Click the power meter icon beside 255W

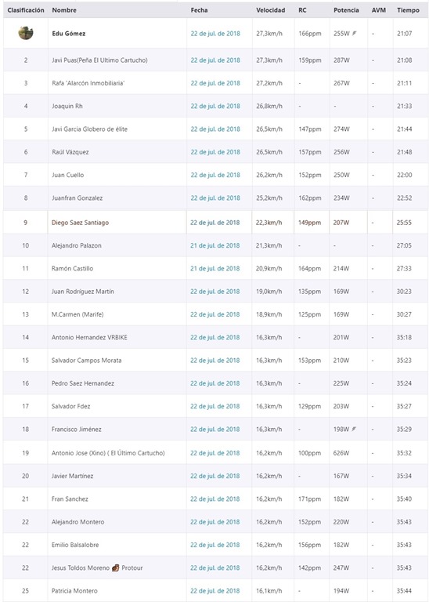tap(355, 34)
